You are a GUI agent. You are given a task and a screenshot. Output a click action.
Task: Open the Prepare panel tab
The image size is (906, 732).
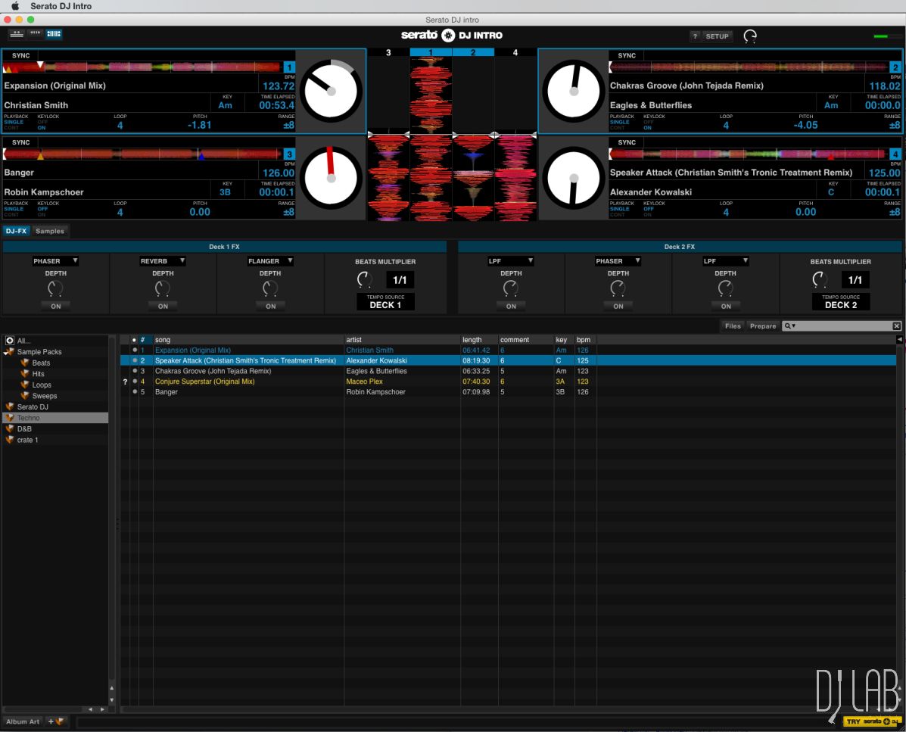762,326
